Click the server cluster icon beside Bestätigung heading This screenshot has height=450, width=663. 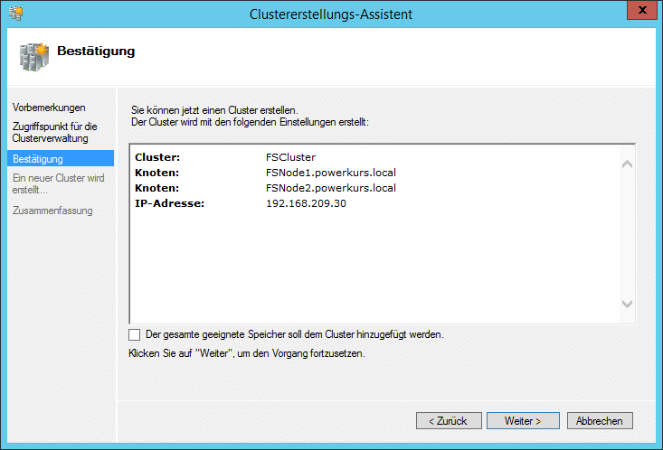(34, 57)
